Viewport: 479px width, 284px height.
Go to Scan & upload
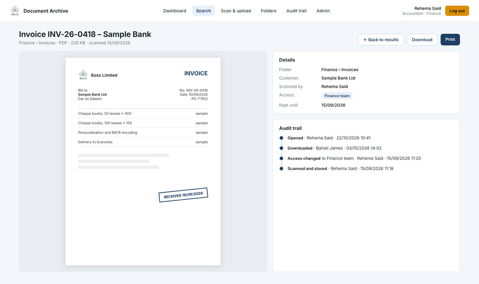click(236, 11)
